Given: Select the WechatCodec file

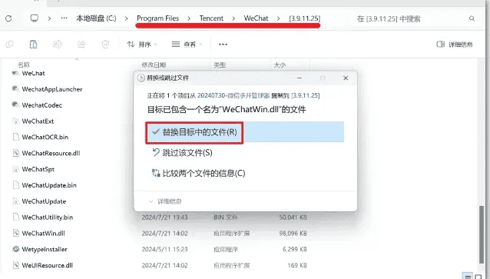Looking at the screenshot, I should [42, 105].
